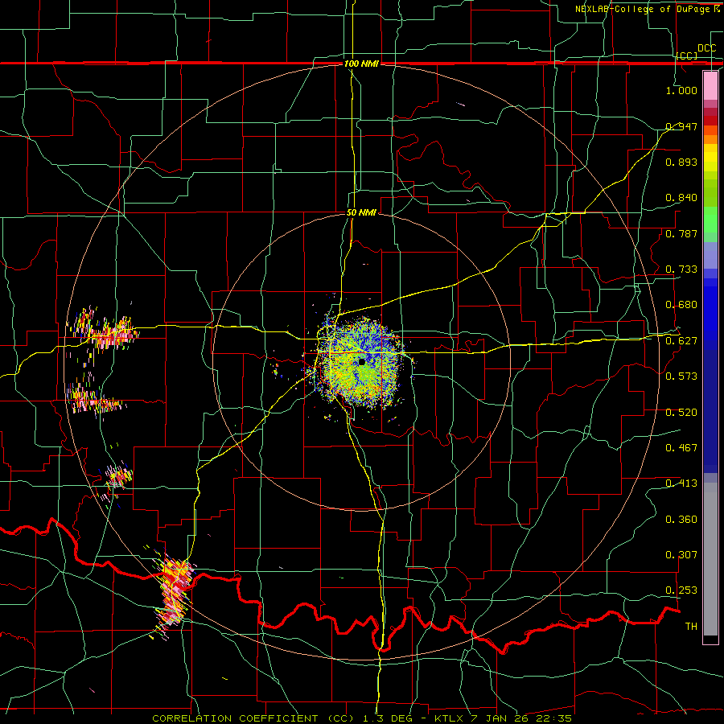Click the KTLX radar site identifier in the caption

coord(450,718)
